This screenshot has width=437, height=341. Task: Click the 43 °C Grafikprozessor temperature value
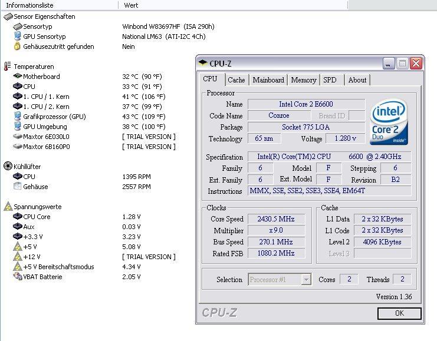143,117
